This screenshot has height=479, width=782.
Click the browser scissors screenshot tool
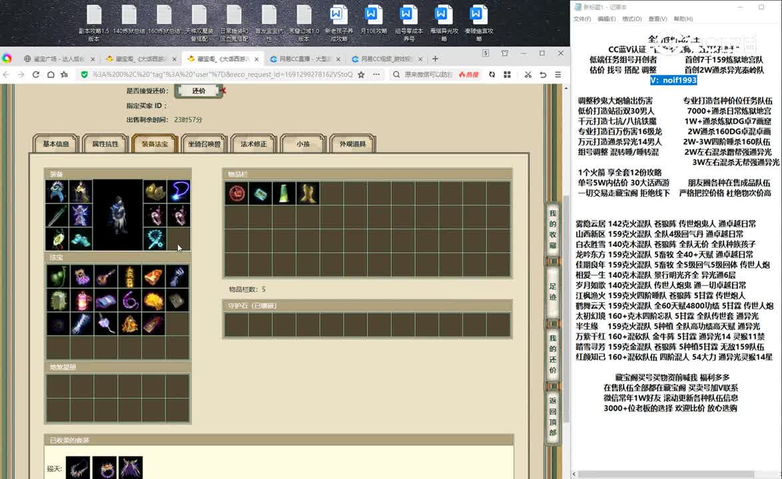point(528,75)
